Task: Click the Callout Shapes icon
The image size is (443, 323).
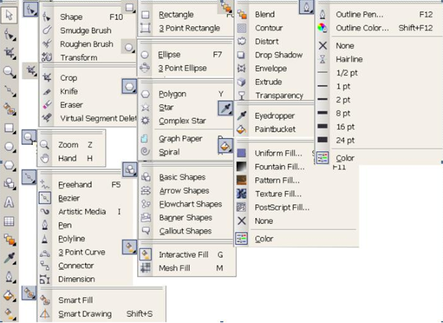Action: click(x=146, y=231)
